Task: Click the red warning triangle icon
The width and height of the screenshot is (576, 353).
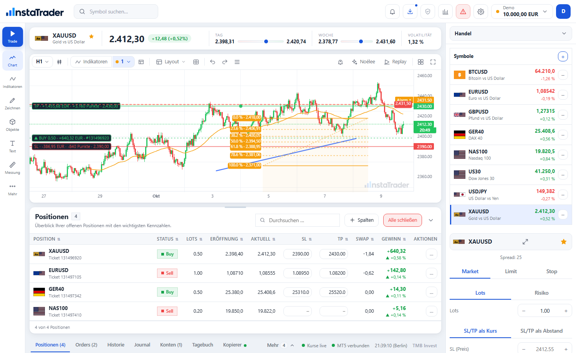Action: pyautogui.click(x=463, y=12)
